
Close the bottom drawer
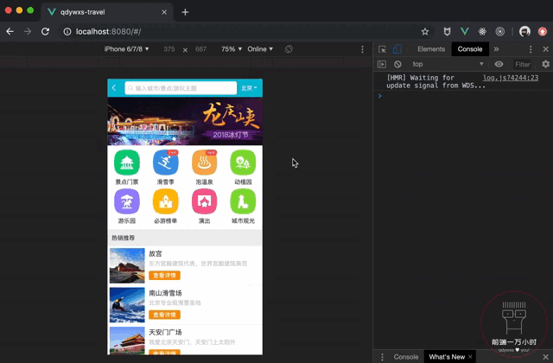pyautogui.click(x=545, y=357)
